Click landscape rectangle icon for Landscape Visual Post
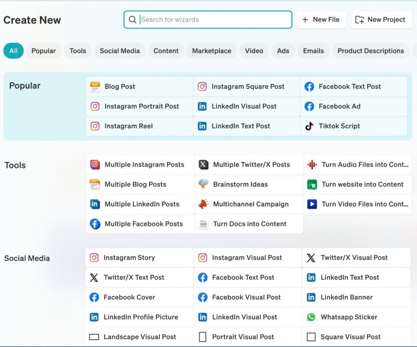 pos(94,337)
